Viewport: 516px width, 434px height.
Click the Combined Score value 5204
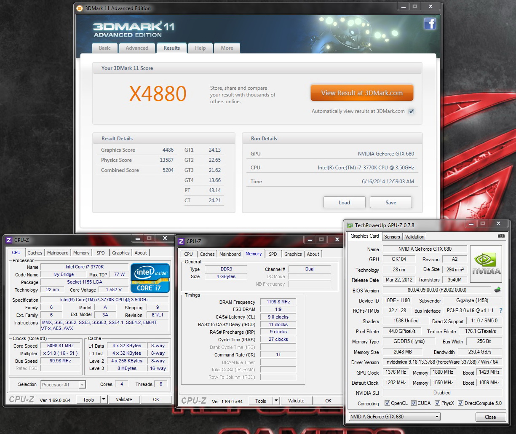[x=168, y=170]
